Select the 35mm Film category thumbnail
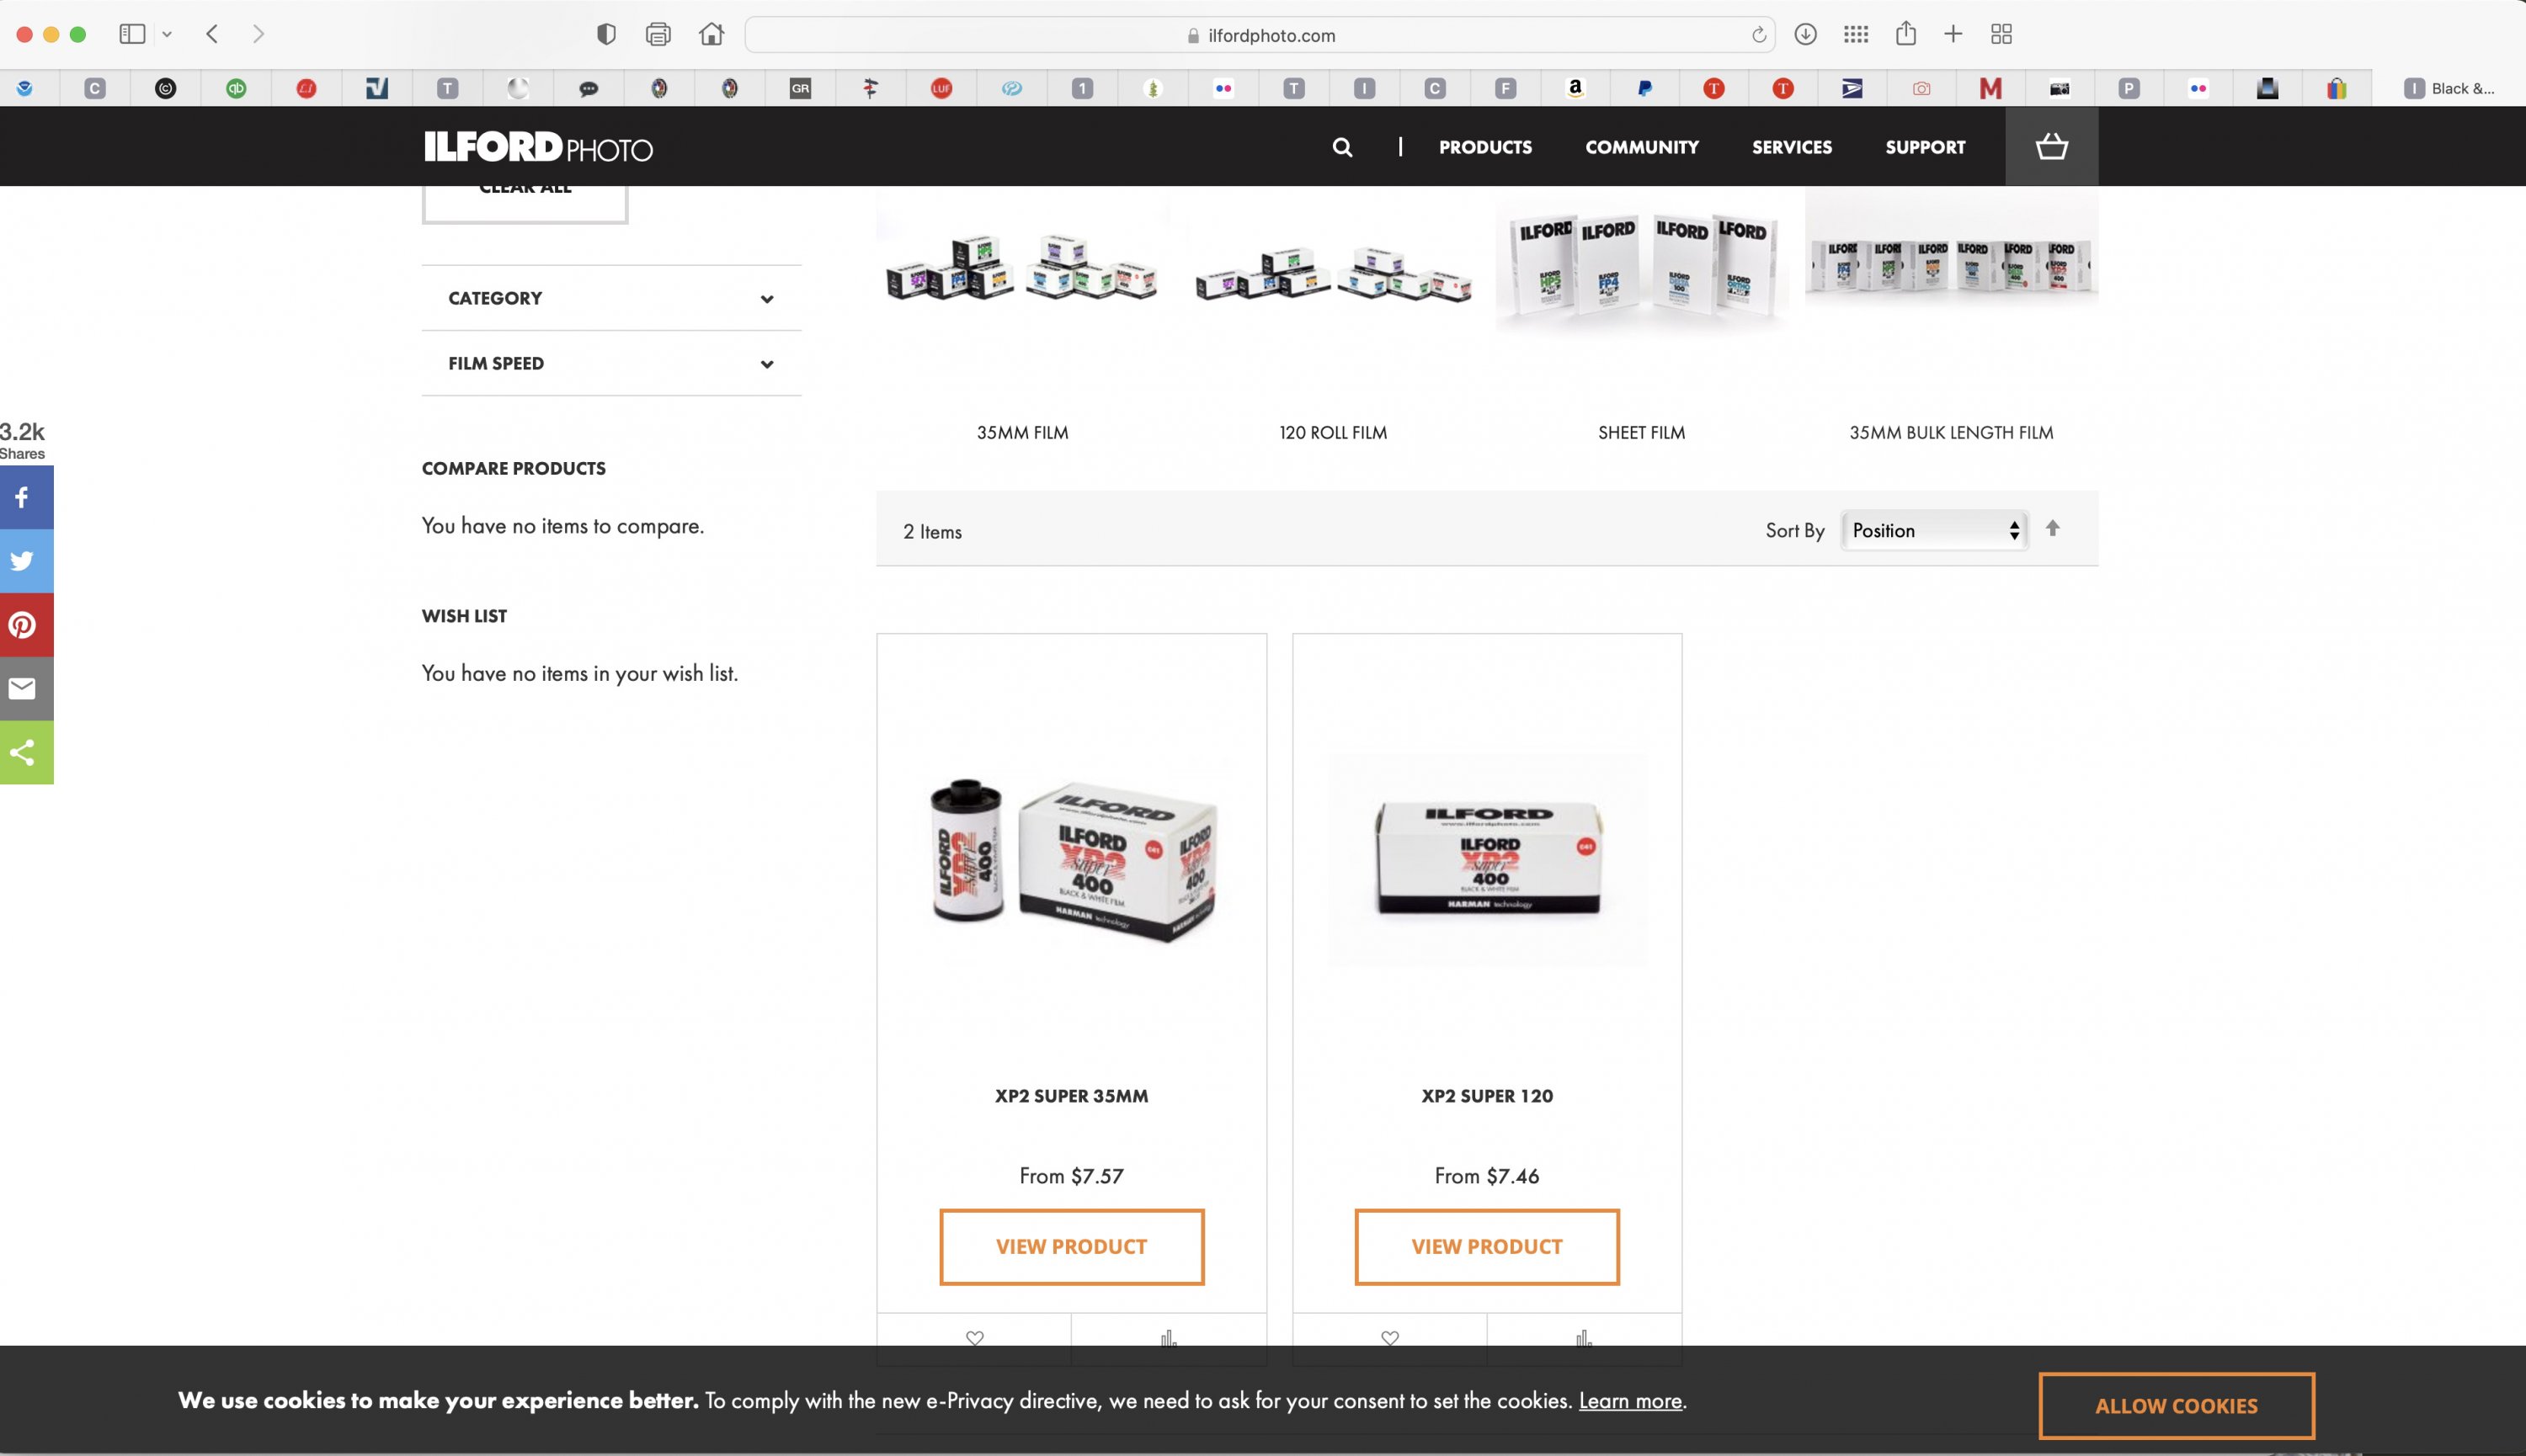 1022,266
